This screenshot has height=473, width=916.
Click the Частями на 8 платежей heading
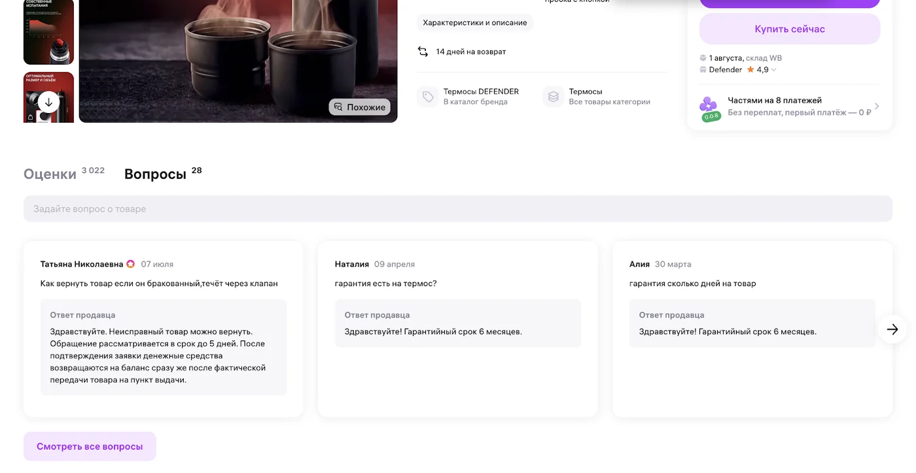(775, 101)
